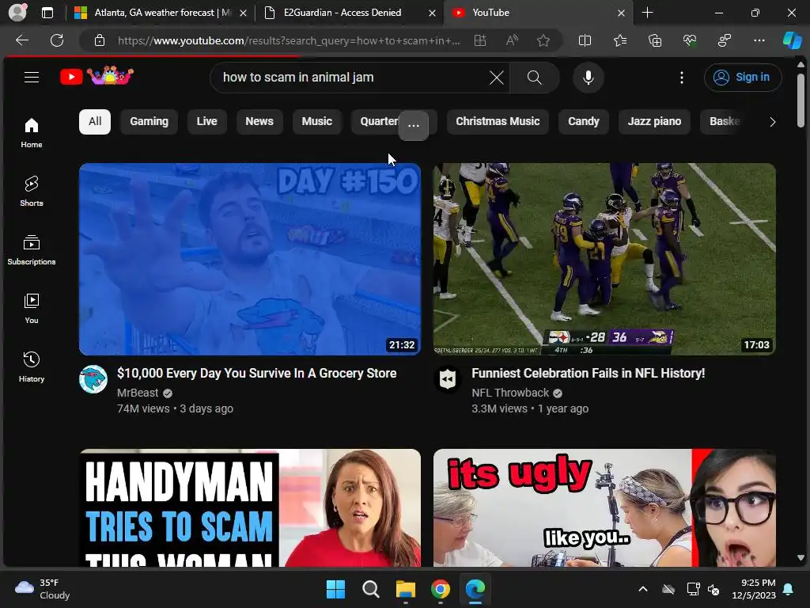Viewport: 810px width, 608px height.
Task: Select the News filter chip
Action: pyautogui.click(x=259, y=121)
